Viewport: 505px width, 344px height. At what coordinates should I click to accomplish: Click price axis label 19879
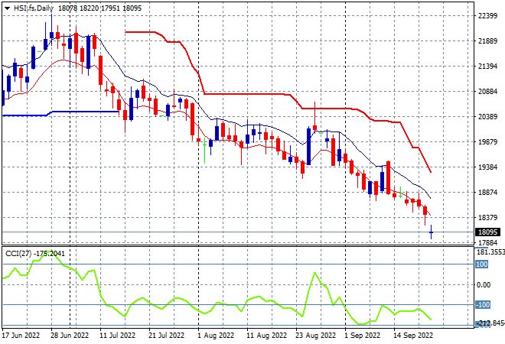(x=487, y=142)
